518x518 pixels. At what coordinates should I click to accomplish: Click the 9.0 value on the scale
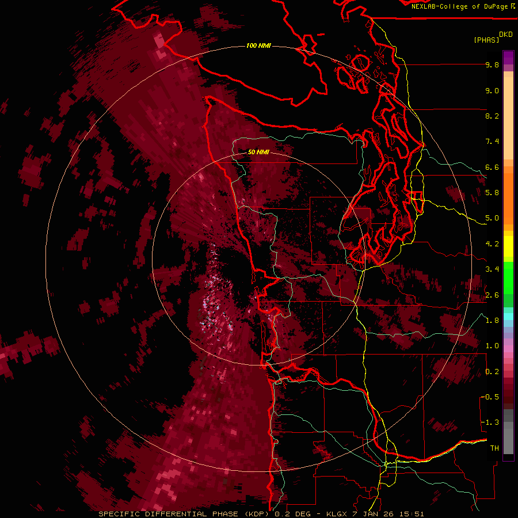click(x=492, y=90)
